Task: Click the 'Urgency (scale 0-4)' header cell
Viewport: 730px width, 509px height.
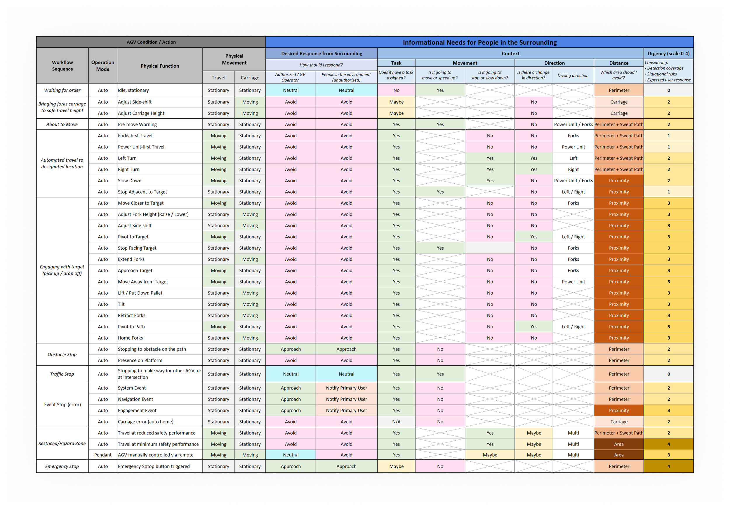Action: pyautogui.click(x=668, y=53)
